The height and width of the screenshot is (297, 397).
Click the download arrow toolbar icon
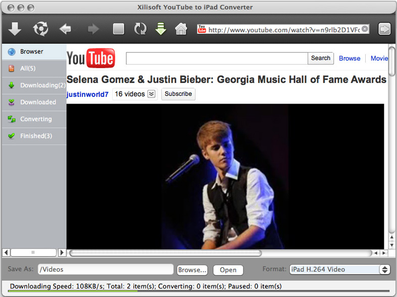[15, 29]
